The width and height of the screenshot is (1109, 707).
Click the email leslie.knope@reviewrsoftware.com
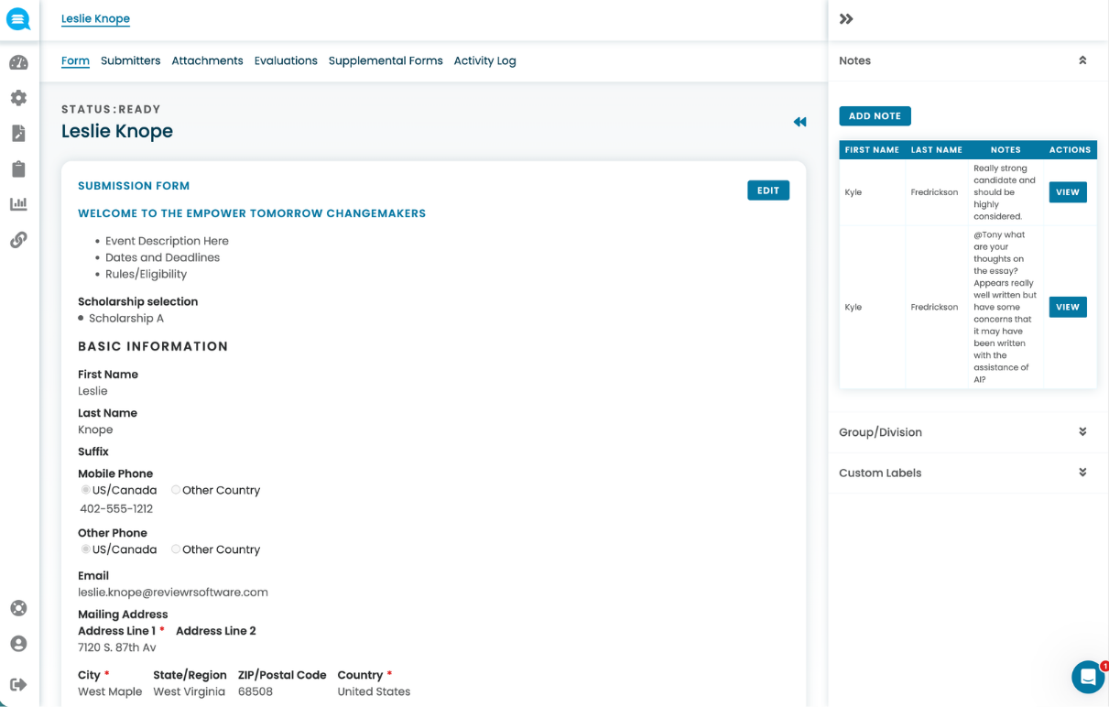[x=173, y=593]
